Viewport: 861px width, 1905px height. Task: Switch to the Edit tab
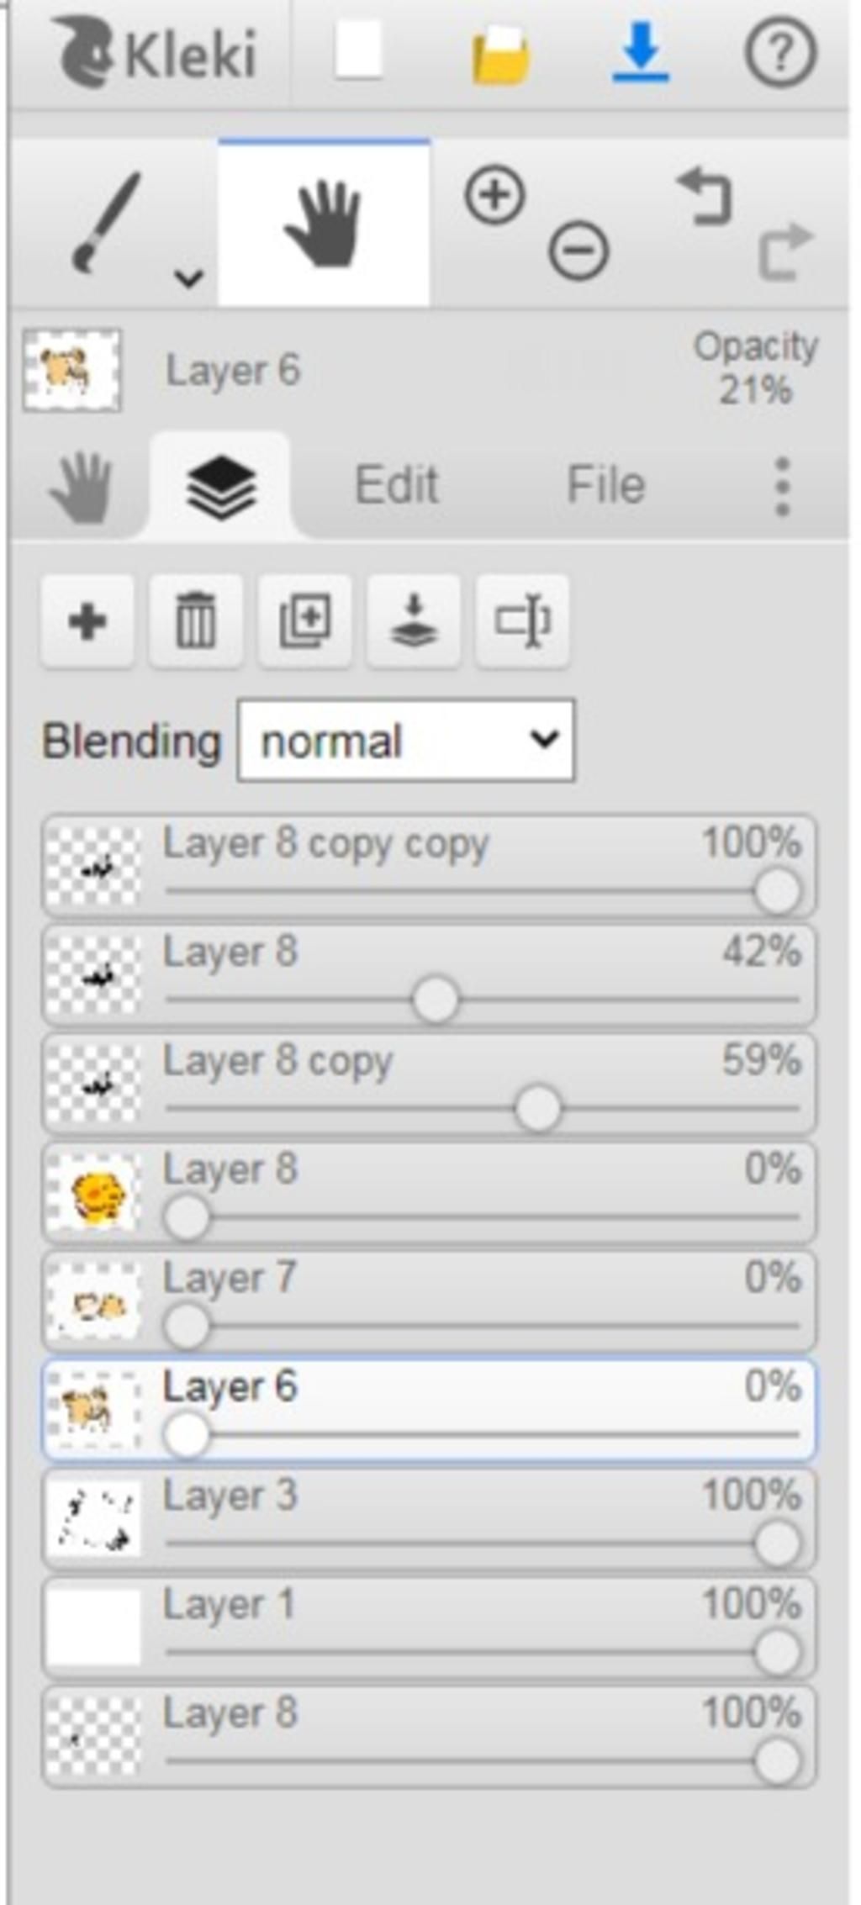point(396,485)
